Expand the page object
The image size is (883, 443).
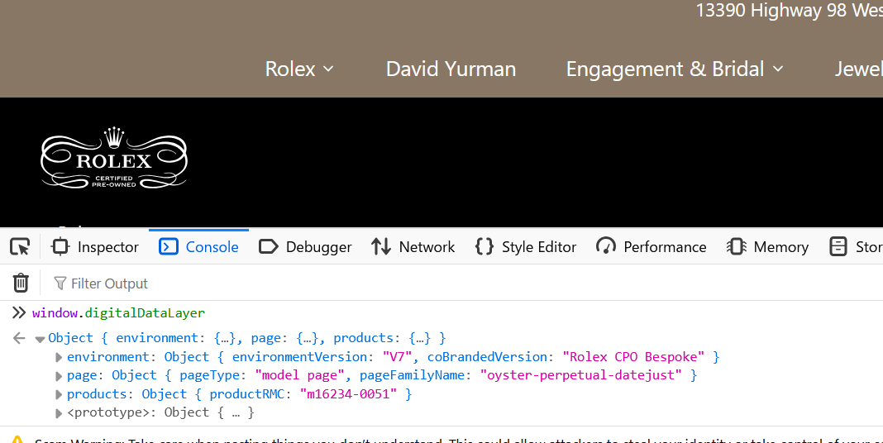[x=59, y=376]
